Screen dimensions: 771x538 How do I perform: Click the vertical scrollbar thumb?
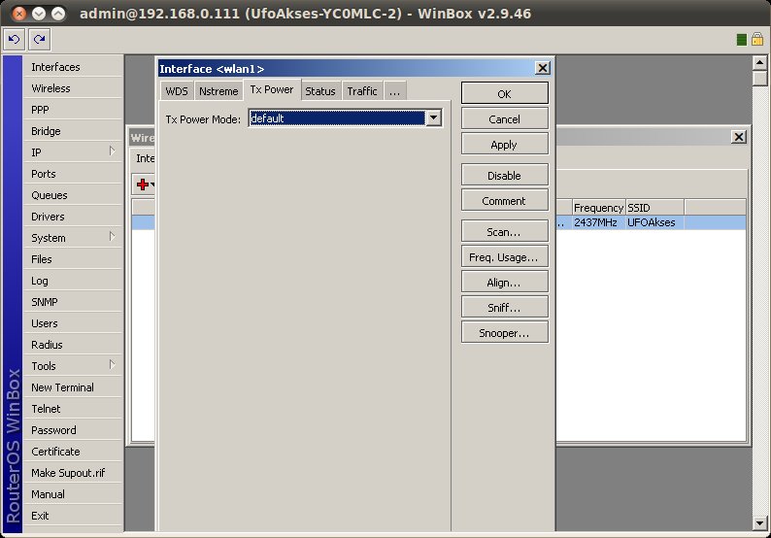(759, 78)
